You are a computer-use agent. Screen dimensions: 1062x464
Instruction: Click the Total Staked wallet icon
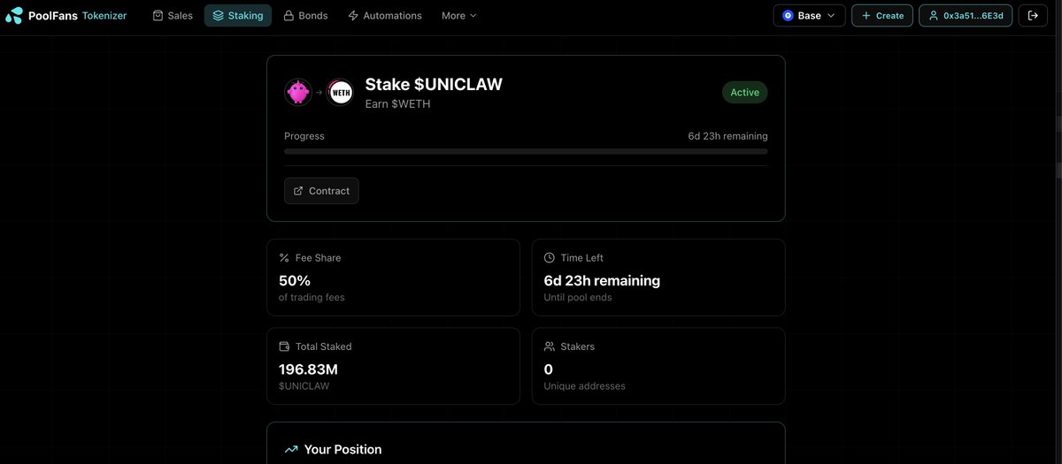pos(284,346)
